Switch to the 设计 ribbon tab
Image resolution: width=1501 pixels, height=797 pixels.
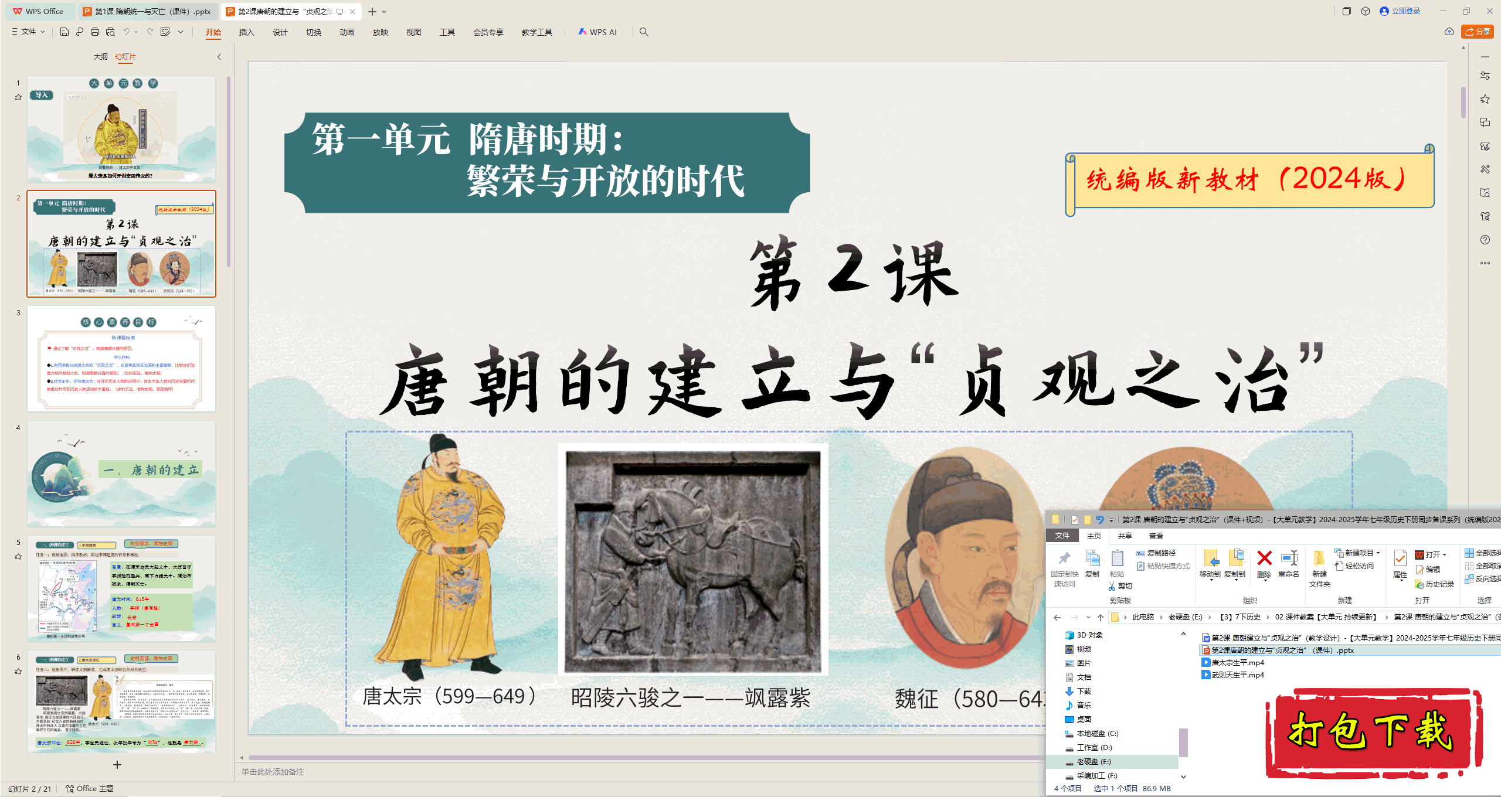[x=280, y=32]
